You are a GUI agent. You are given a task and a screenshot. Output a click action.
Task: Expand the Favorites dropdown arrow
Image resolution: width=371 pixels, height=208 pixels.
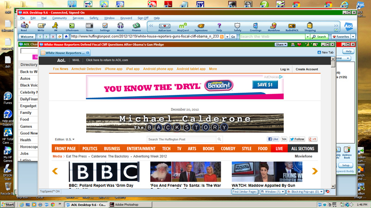tap(353, 37)
